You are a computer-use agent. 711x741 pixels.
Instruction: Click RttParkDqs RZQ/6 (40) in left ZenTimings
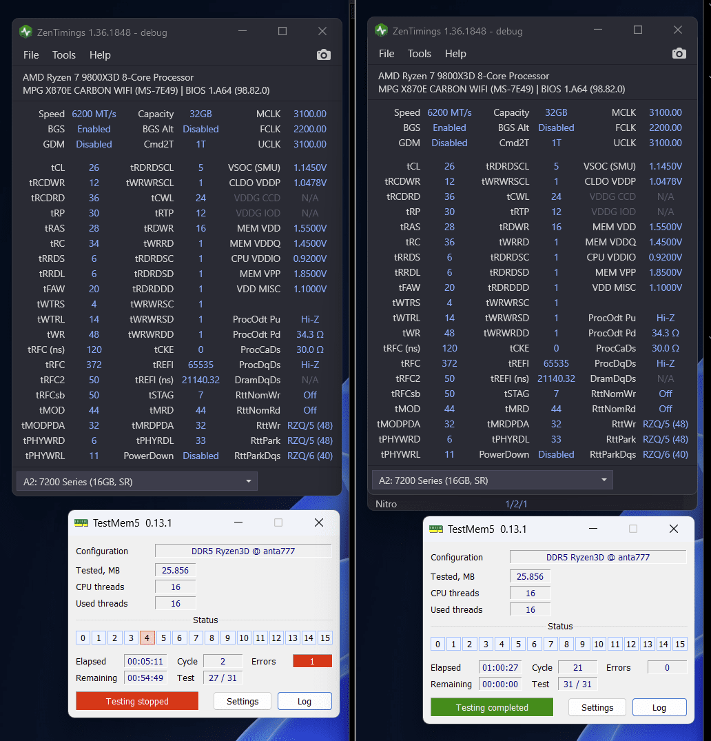pos(310,456)
